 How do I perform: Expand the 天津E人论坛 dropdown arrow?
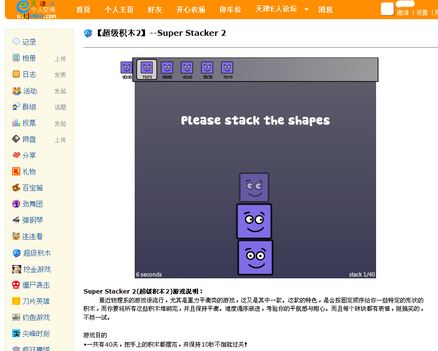306,9
